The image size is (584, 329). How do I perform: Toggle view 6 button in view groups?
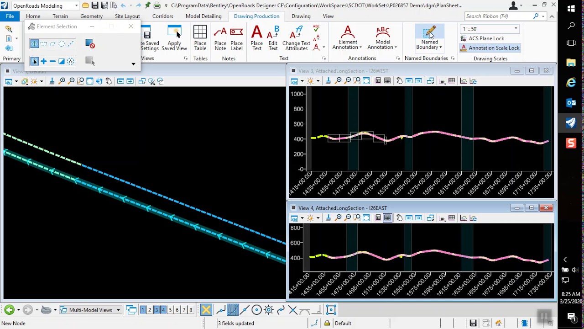177,310
